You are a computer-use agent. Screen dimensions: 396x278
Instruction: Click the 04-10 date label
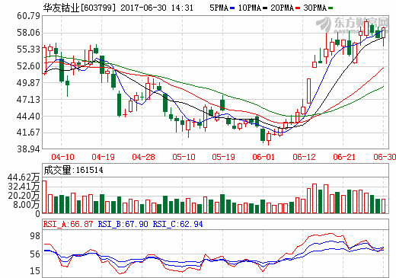tap(62, 157)
